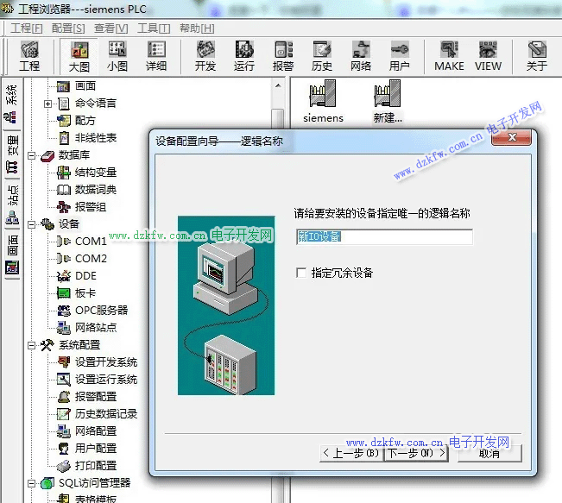The height and width of the screenshot is (503, 562).
Task: Click the 新建... new device icon
Action: tap(388, 102)
